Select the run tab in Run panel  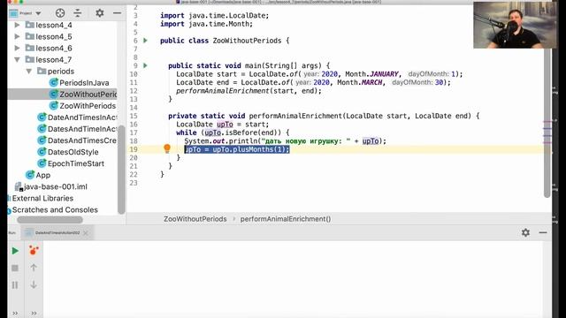[57, 233]
